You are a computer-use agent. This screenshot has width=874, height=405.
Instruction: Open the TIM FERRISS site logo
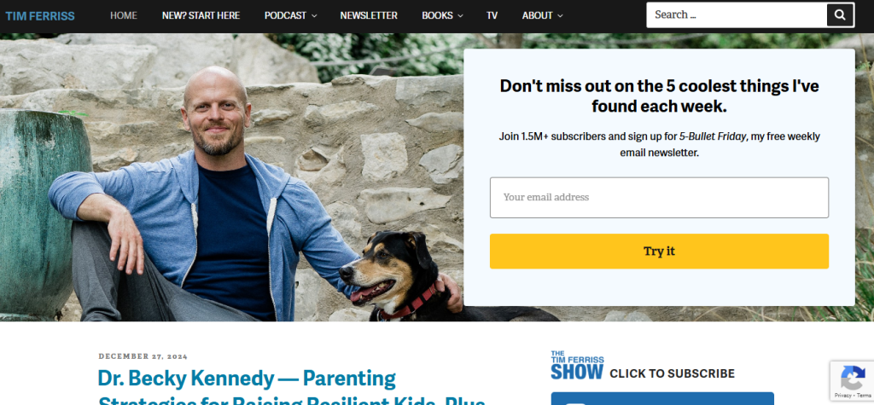pos(40,15)
